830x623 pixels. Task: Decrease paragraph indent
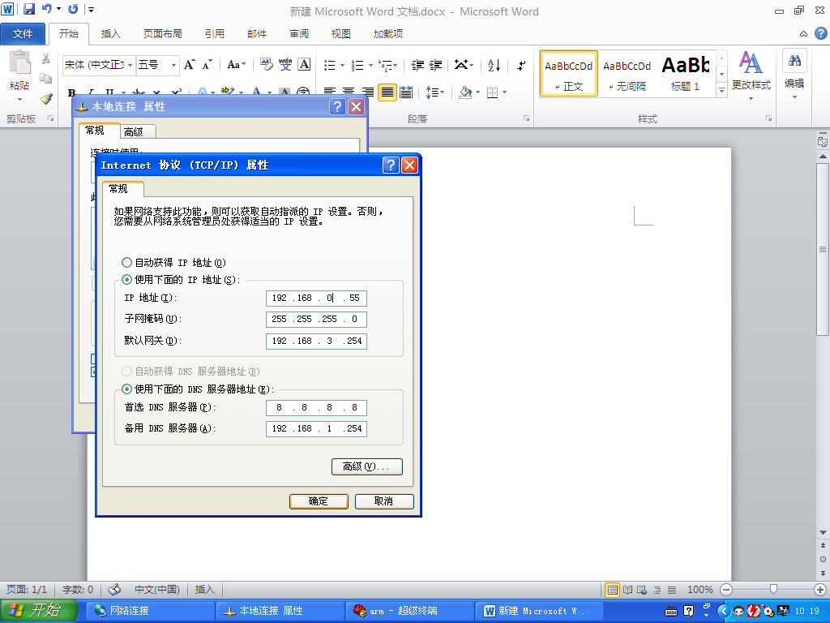pyautogui.click(x=417, y=65)
